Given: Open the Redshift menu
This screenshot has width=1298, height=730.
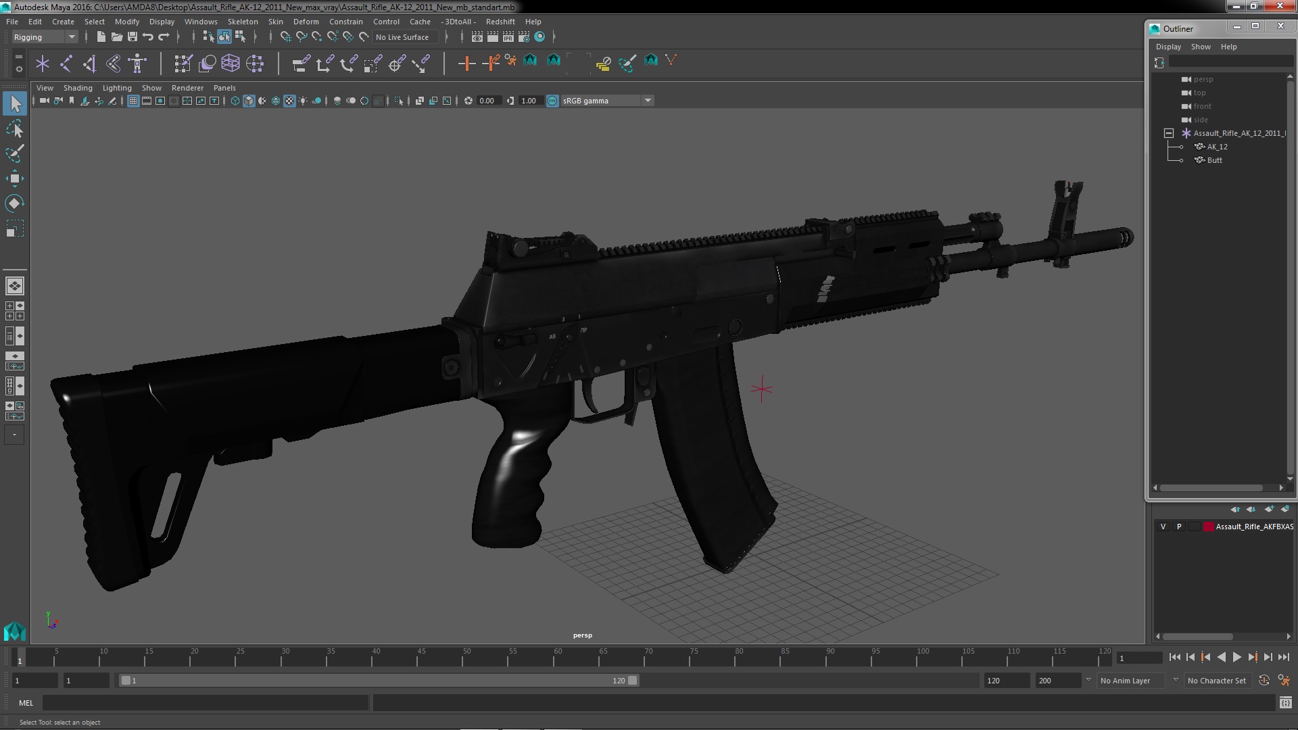Looking at the screenshot, I should 500,22.
